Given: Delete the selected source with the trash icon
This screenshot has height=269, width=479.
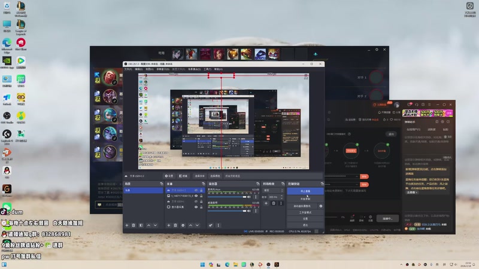Looking at the screenshot, I should coord(176,225).
